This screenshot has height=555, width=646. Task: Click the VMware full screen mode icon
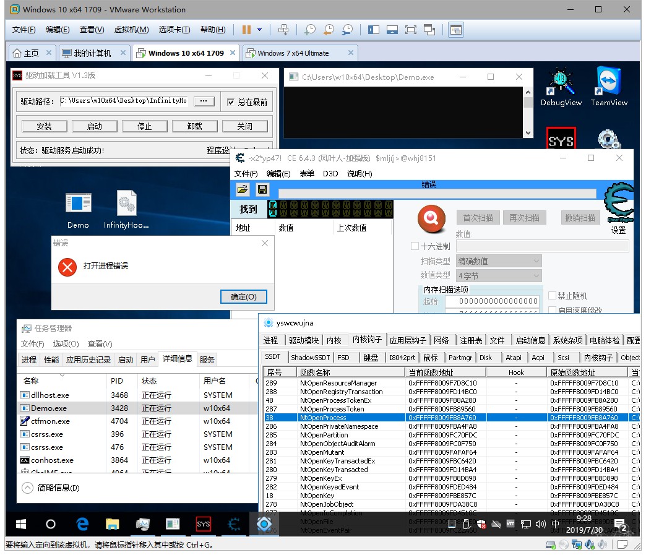pos(410,30)
